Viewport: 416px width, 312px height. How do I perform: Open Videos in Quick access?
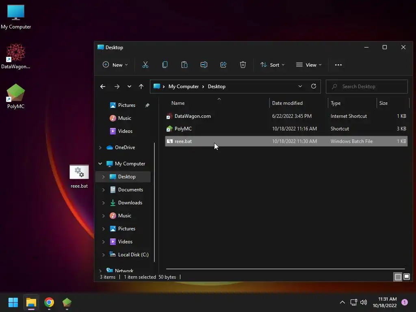(125, 131)
